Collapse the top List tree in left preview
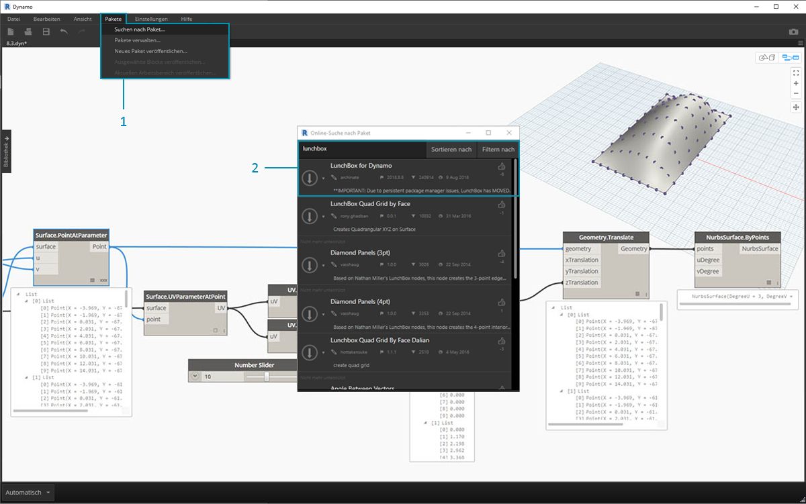The height and width of the screenshot is (504, 806). pyautogui.click(x=19, y=293)
